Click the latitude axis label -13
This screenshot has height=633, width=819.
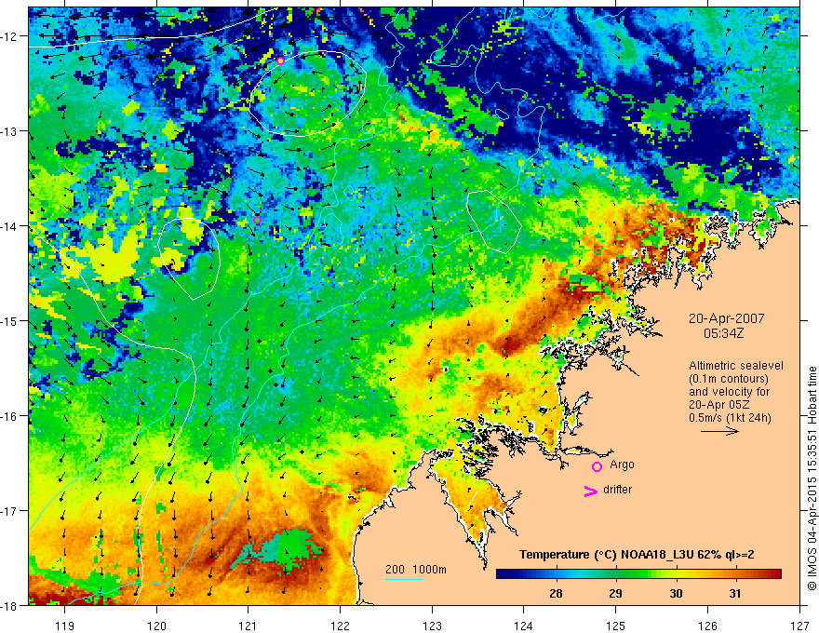10,131
